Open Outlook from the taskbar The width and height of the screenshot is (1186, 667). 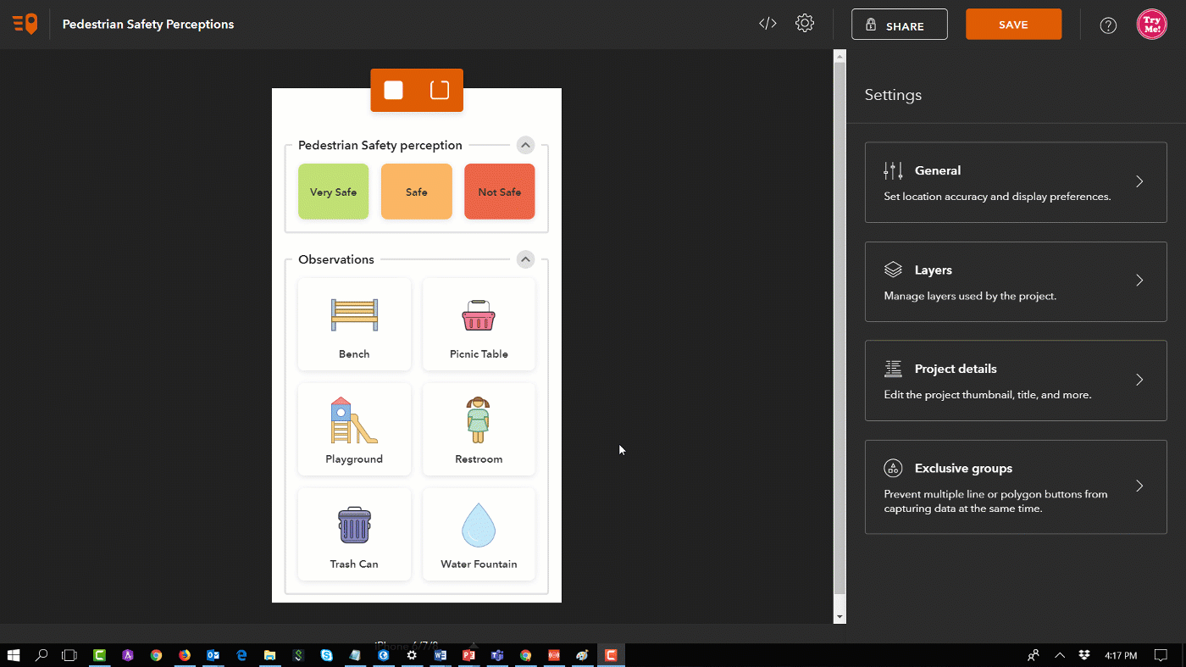click(213, 655)
